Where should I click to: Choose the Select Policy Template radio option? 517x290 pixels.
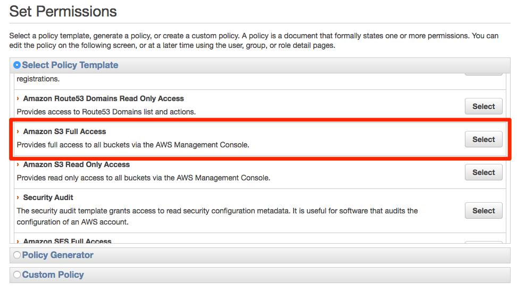click(x=17, y=65)
